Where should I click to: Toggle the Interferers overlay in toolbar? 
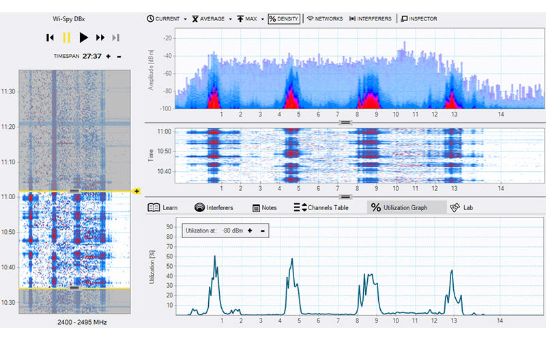371,18
